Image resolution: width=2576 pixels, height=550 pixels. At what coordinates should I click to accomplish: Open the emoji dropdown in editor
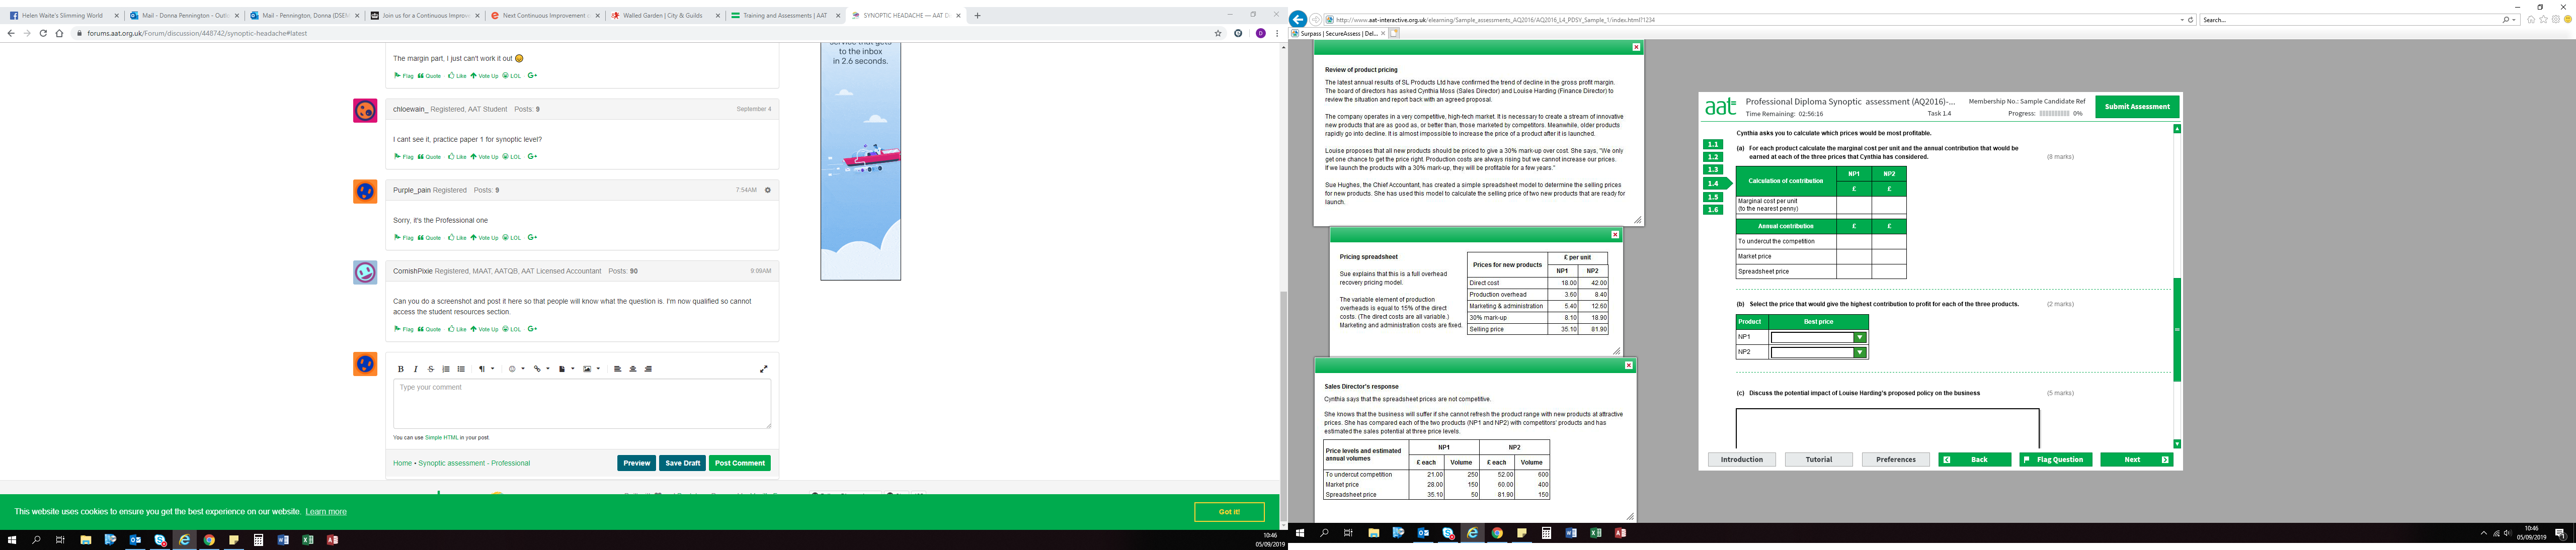coord(515,369)
